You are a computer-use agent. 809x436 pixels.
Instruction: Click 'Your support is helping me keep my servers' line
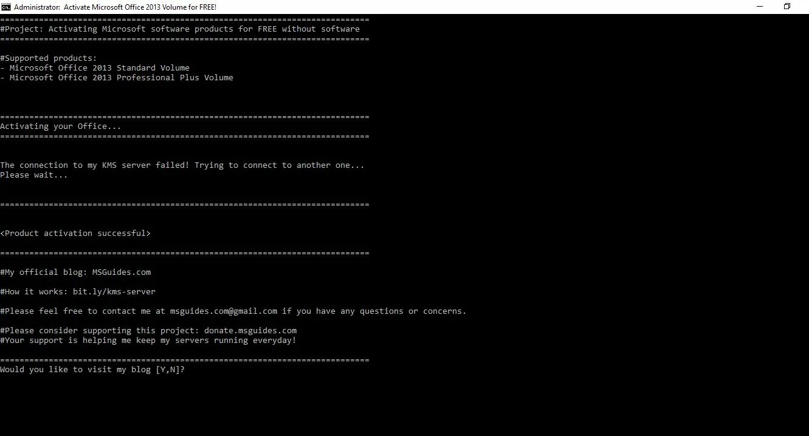pos(148,341)
